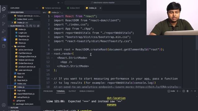This screenshot has width=198, height=111.
Task: Maximize the panel with up chevron
Action: pos(192,91)
